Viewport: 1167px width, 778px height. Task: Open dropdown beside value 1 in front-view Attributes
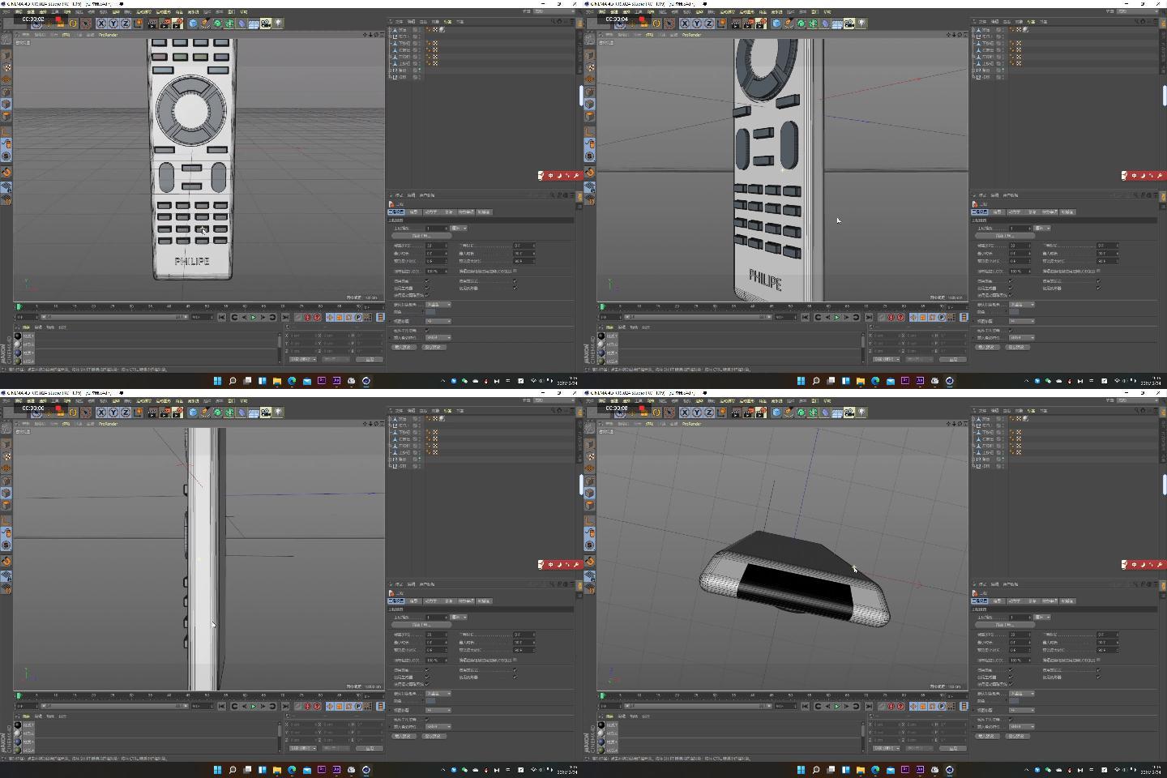pyautogui.click(x=460, y=229)
